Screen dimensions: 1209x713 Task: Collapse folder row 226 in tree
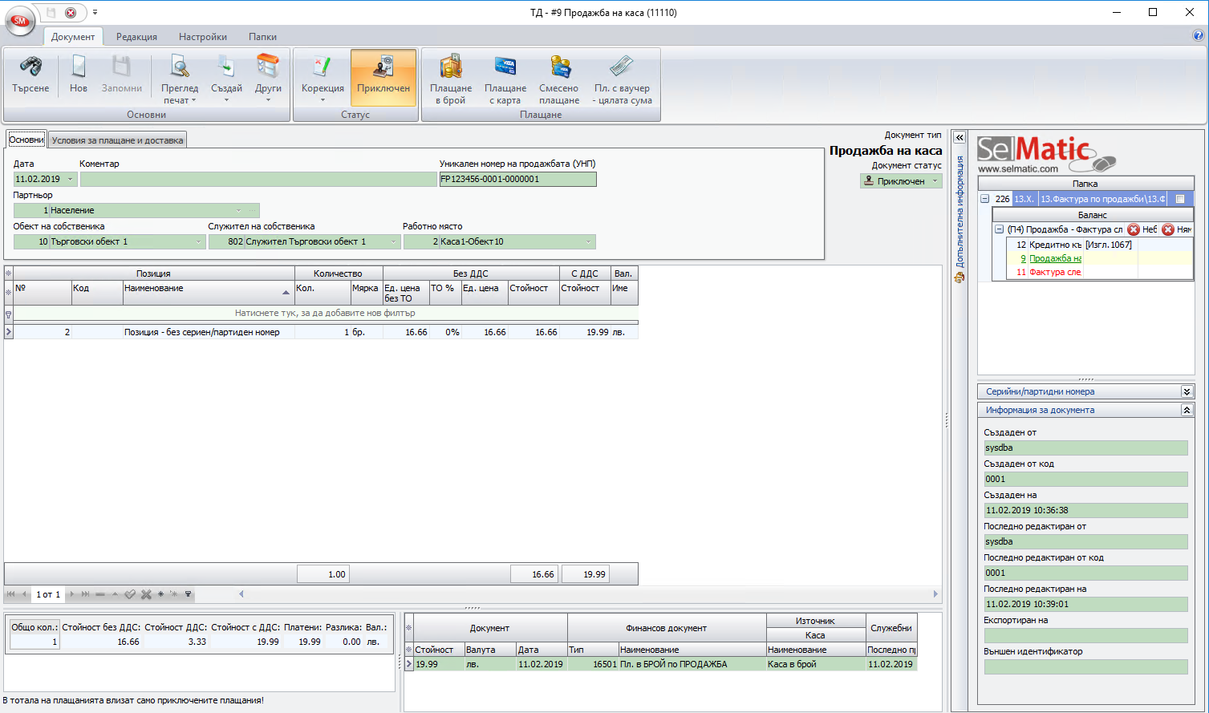click(984, 199)
